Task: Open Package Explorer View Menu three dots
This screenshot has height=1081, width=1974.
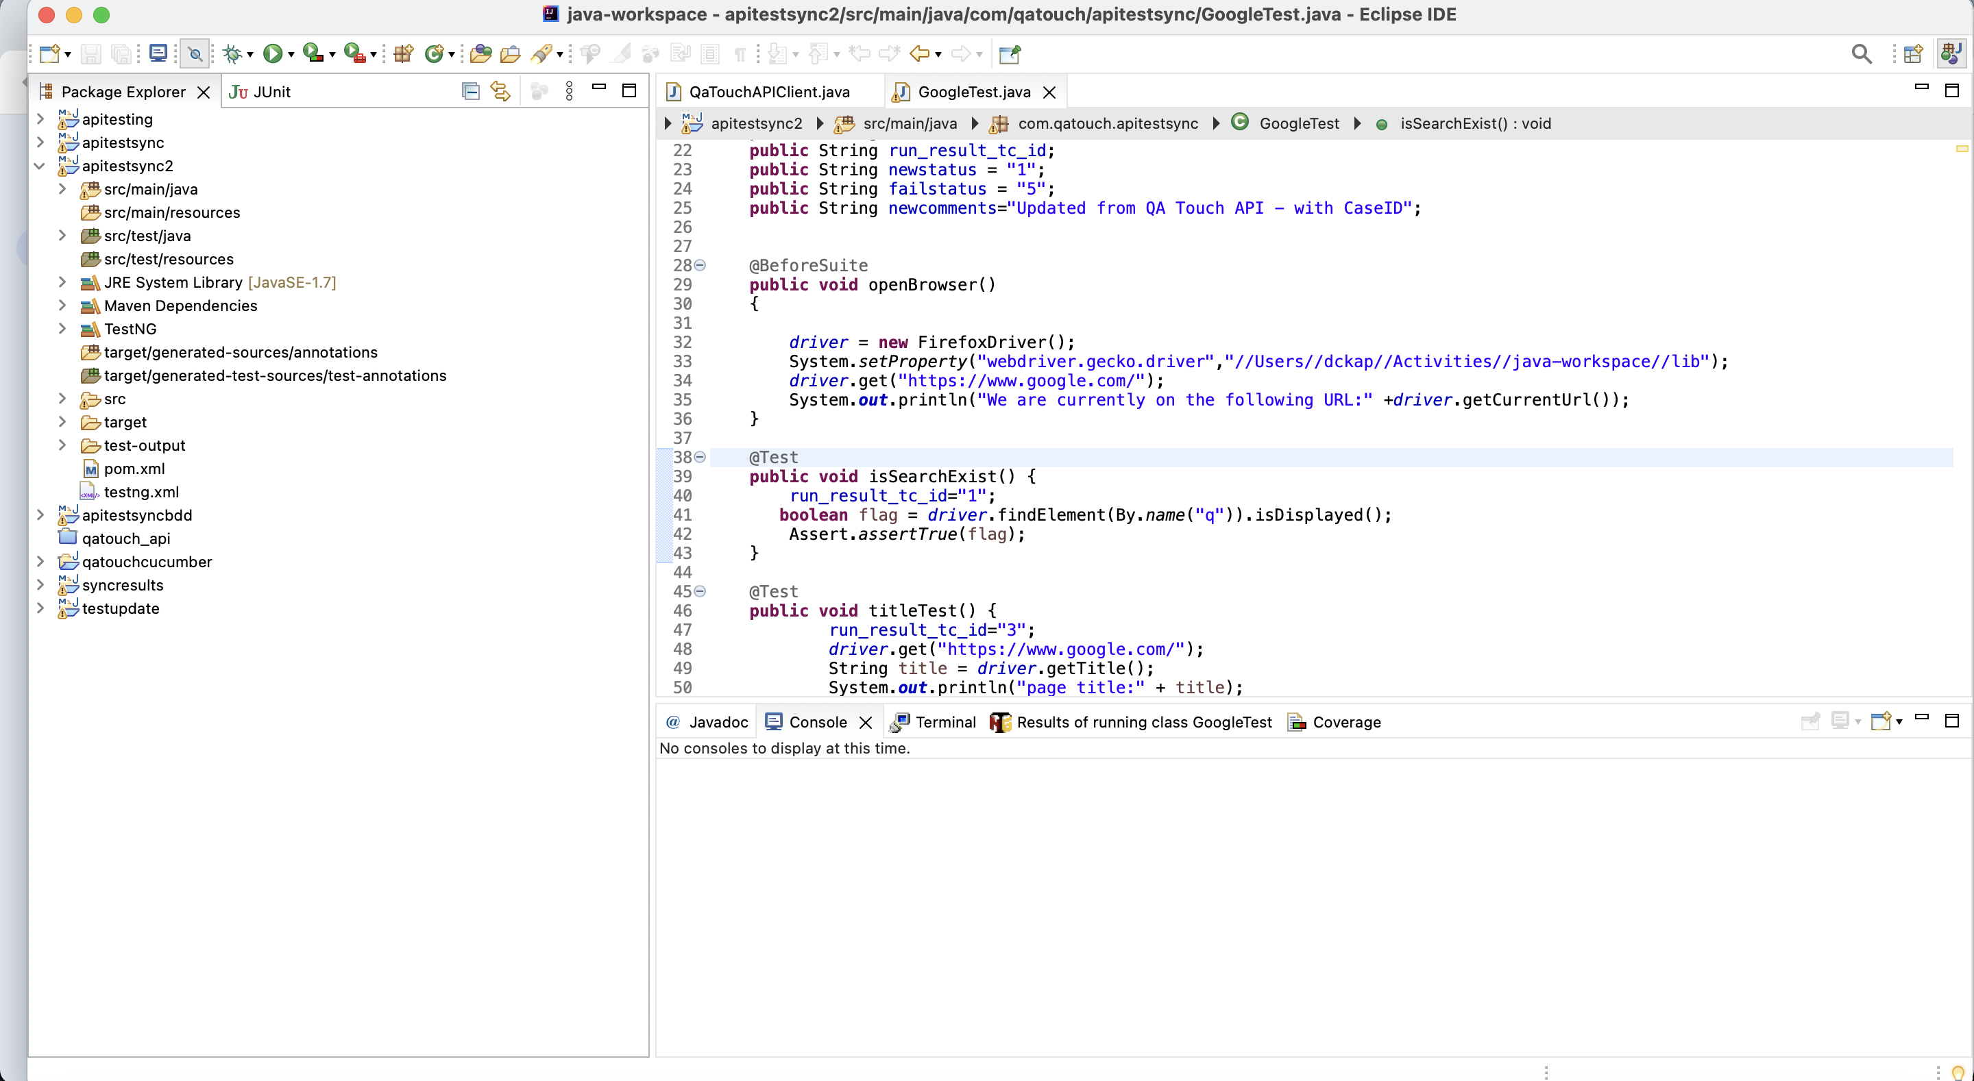Action: (x=569, y=91)
